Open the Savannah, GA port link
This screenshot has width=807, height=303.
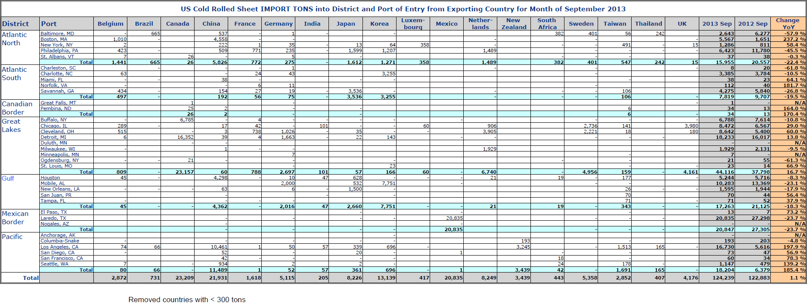[57, 91]
